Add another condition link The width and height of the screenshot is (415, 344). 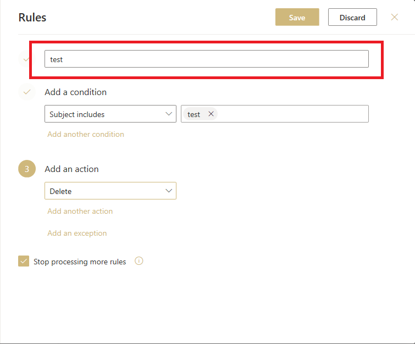(86, 134)
